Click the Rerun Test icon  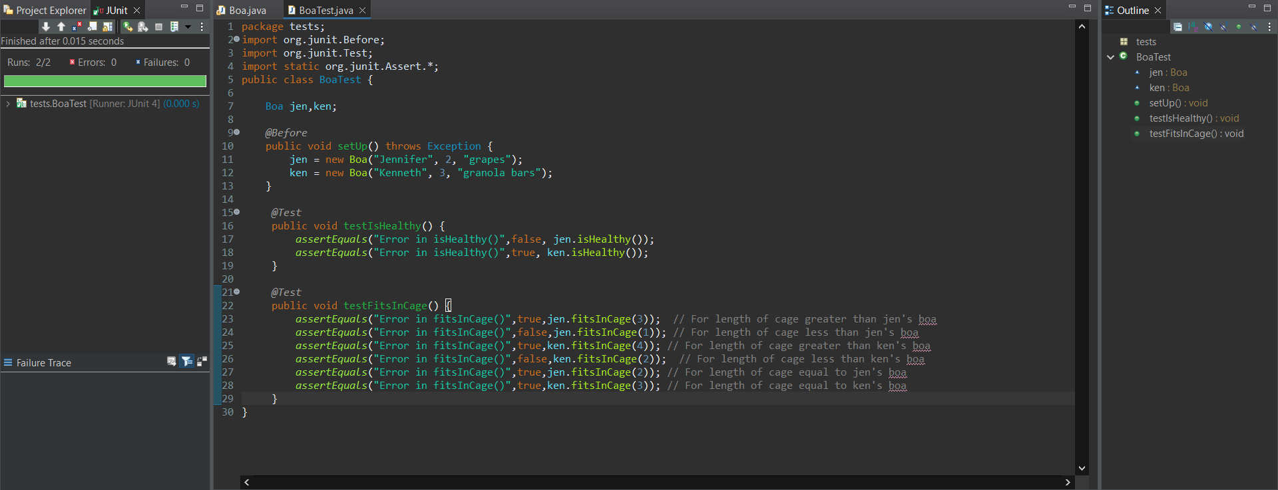point(128,27)
